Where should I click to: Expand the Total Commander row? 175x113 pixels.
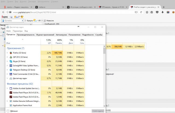[x=7, y=74]
